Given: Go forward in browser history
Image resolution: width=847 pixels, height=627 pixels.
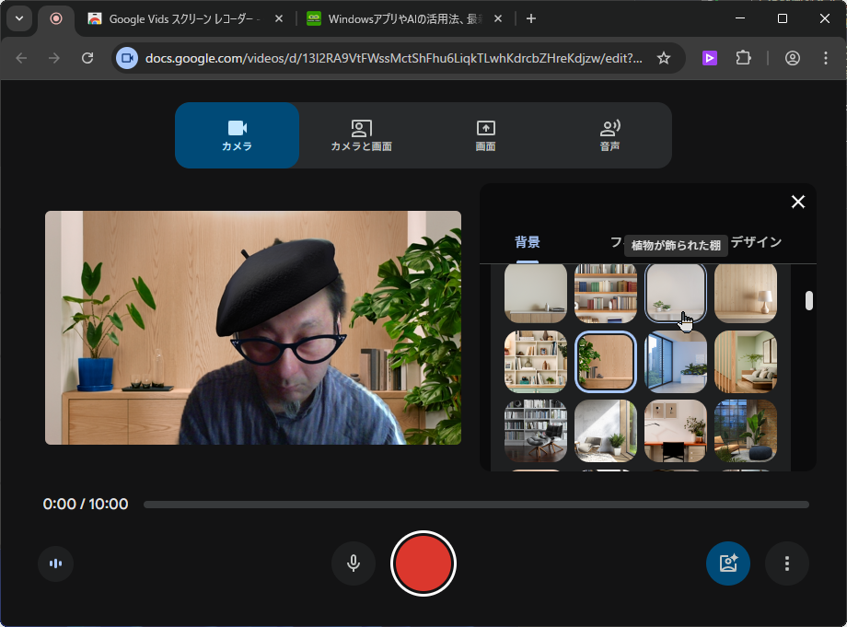Looking at the screenshot, I should tap(54, 58).
